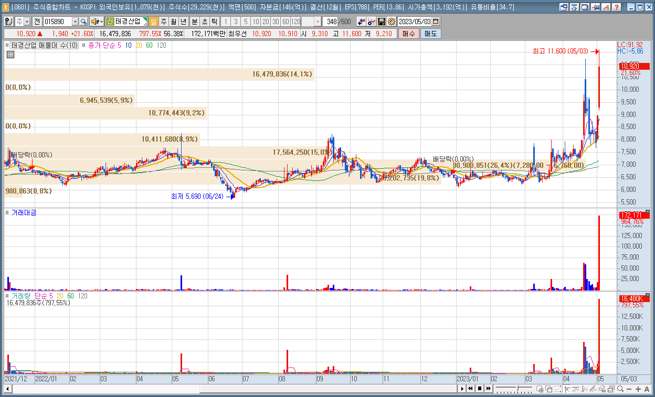Open the date picker calendar icon

click(x=436, y=22)
